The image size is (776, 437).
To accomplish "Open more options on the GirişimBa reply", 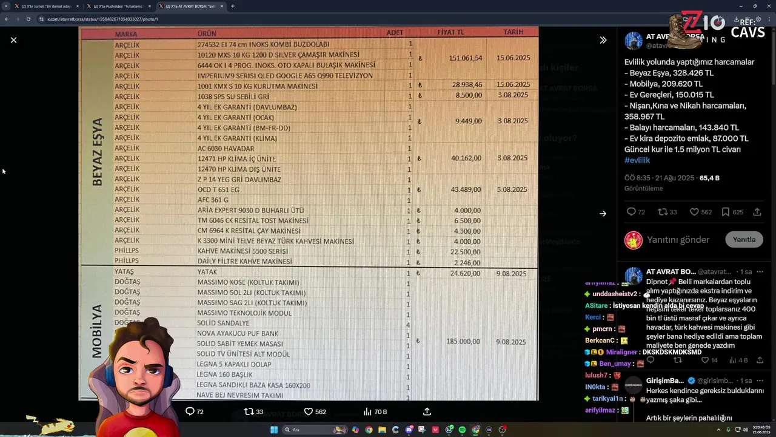I will 760,381.
